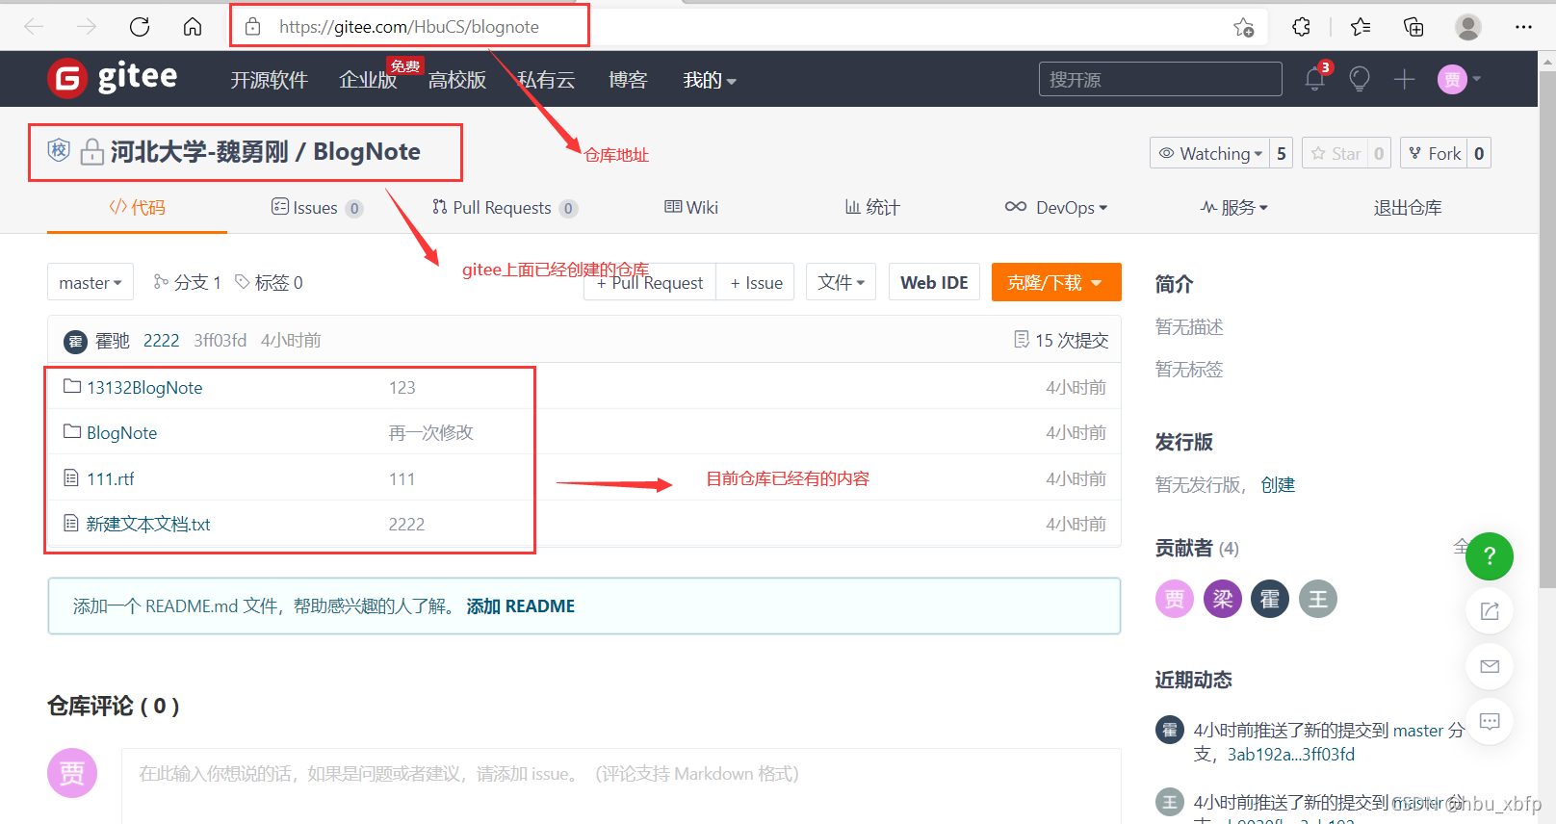This screenshot has height=824, width=1556.
Task: Open 高校版 in top navigation
Action: click(x=457, y=80)
